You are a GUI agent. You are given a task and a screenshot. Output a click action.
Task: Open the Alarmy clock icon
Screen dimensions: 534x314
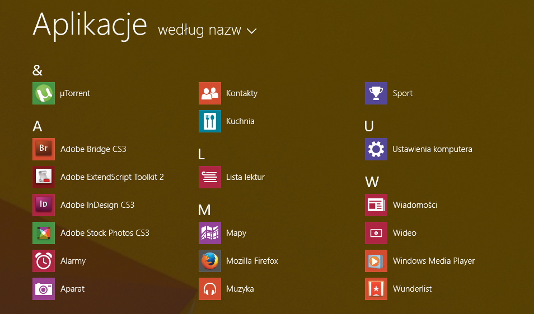click(x=44, y=261)
